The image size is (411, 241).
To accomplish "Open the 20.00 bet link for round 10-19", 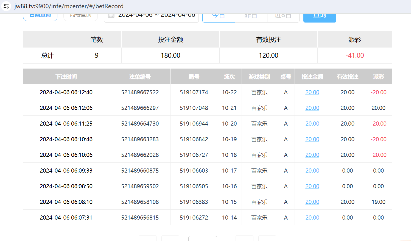I will (312, 139).
